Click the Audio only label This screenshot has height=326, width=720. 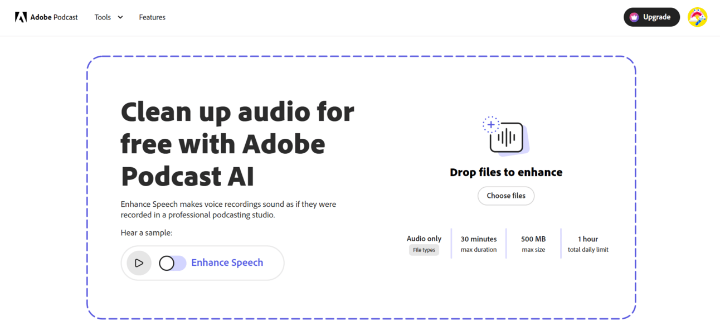pyautogui.click(x=424, y=239)
